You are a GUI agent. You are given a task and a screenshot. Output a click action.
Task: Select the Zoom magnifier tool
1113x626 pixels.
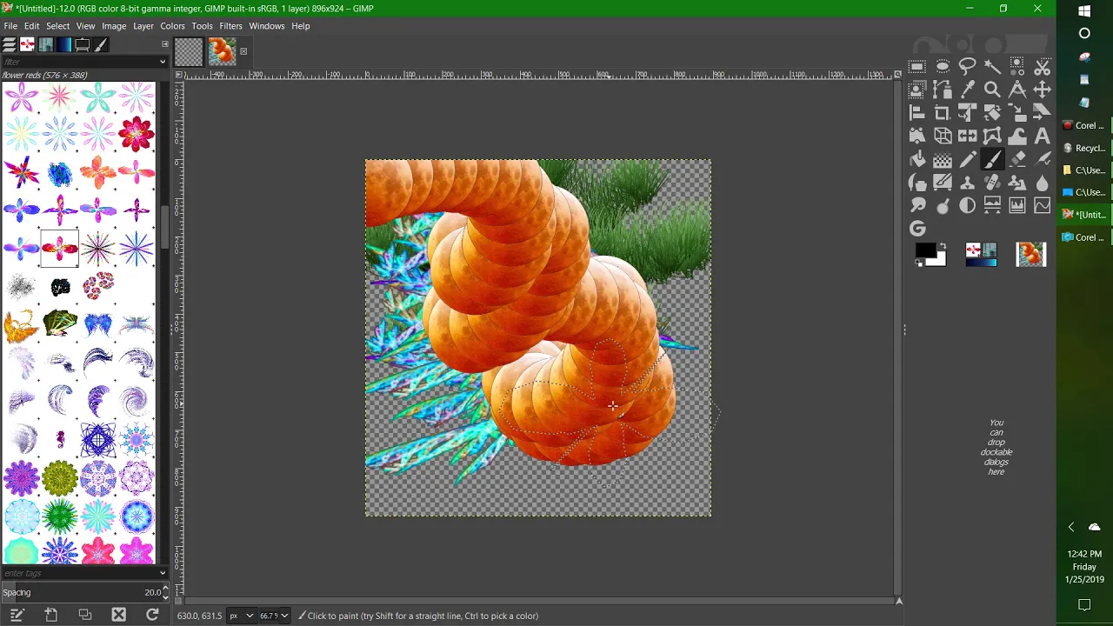[x=992, y=90]
